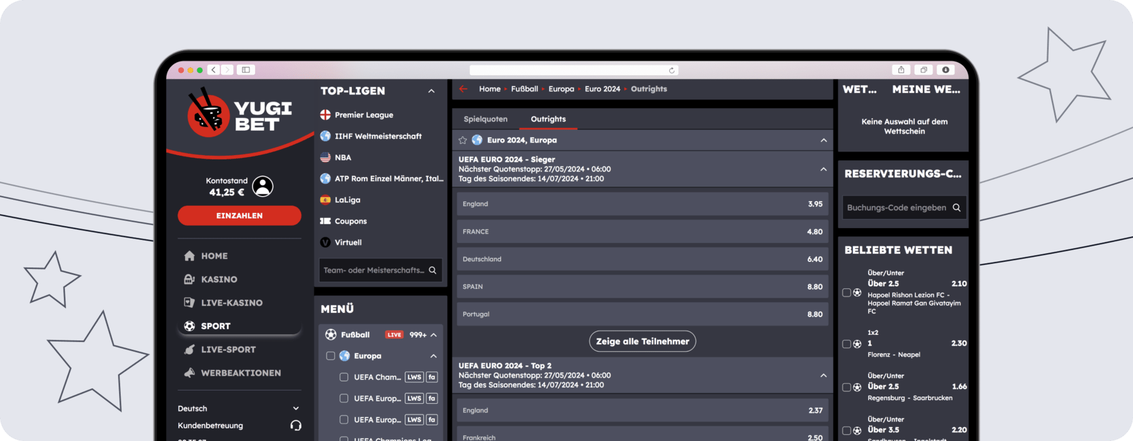The width and height of the screenshot is (1133, 441).
Task: Check the Florenz - Neapel bet checkbox
Action: (x=847, y=344)
